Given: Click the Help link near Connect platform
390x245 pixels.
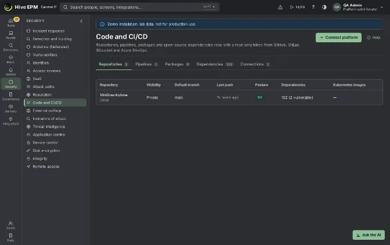Looking at the screenshot, I should coord(374,38).
